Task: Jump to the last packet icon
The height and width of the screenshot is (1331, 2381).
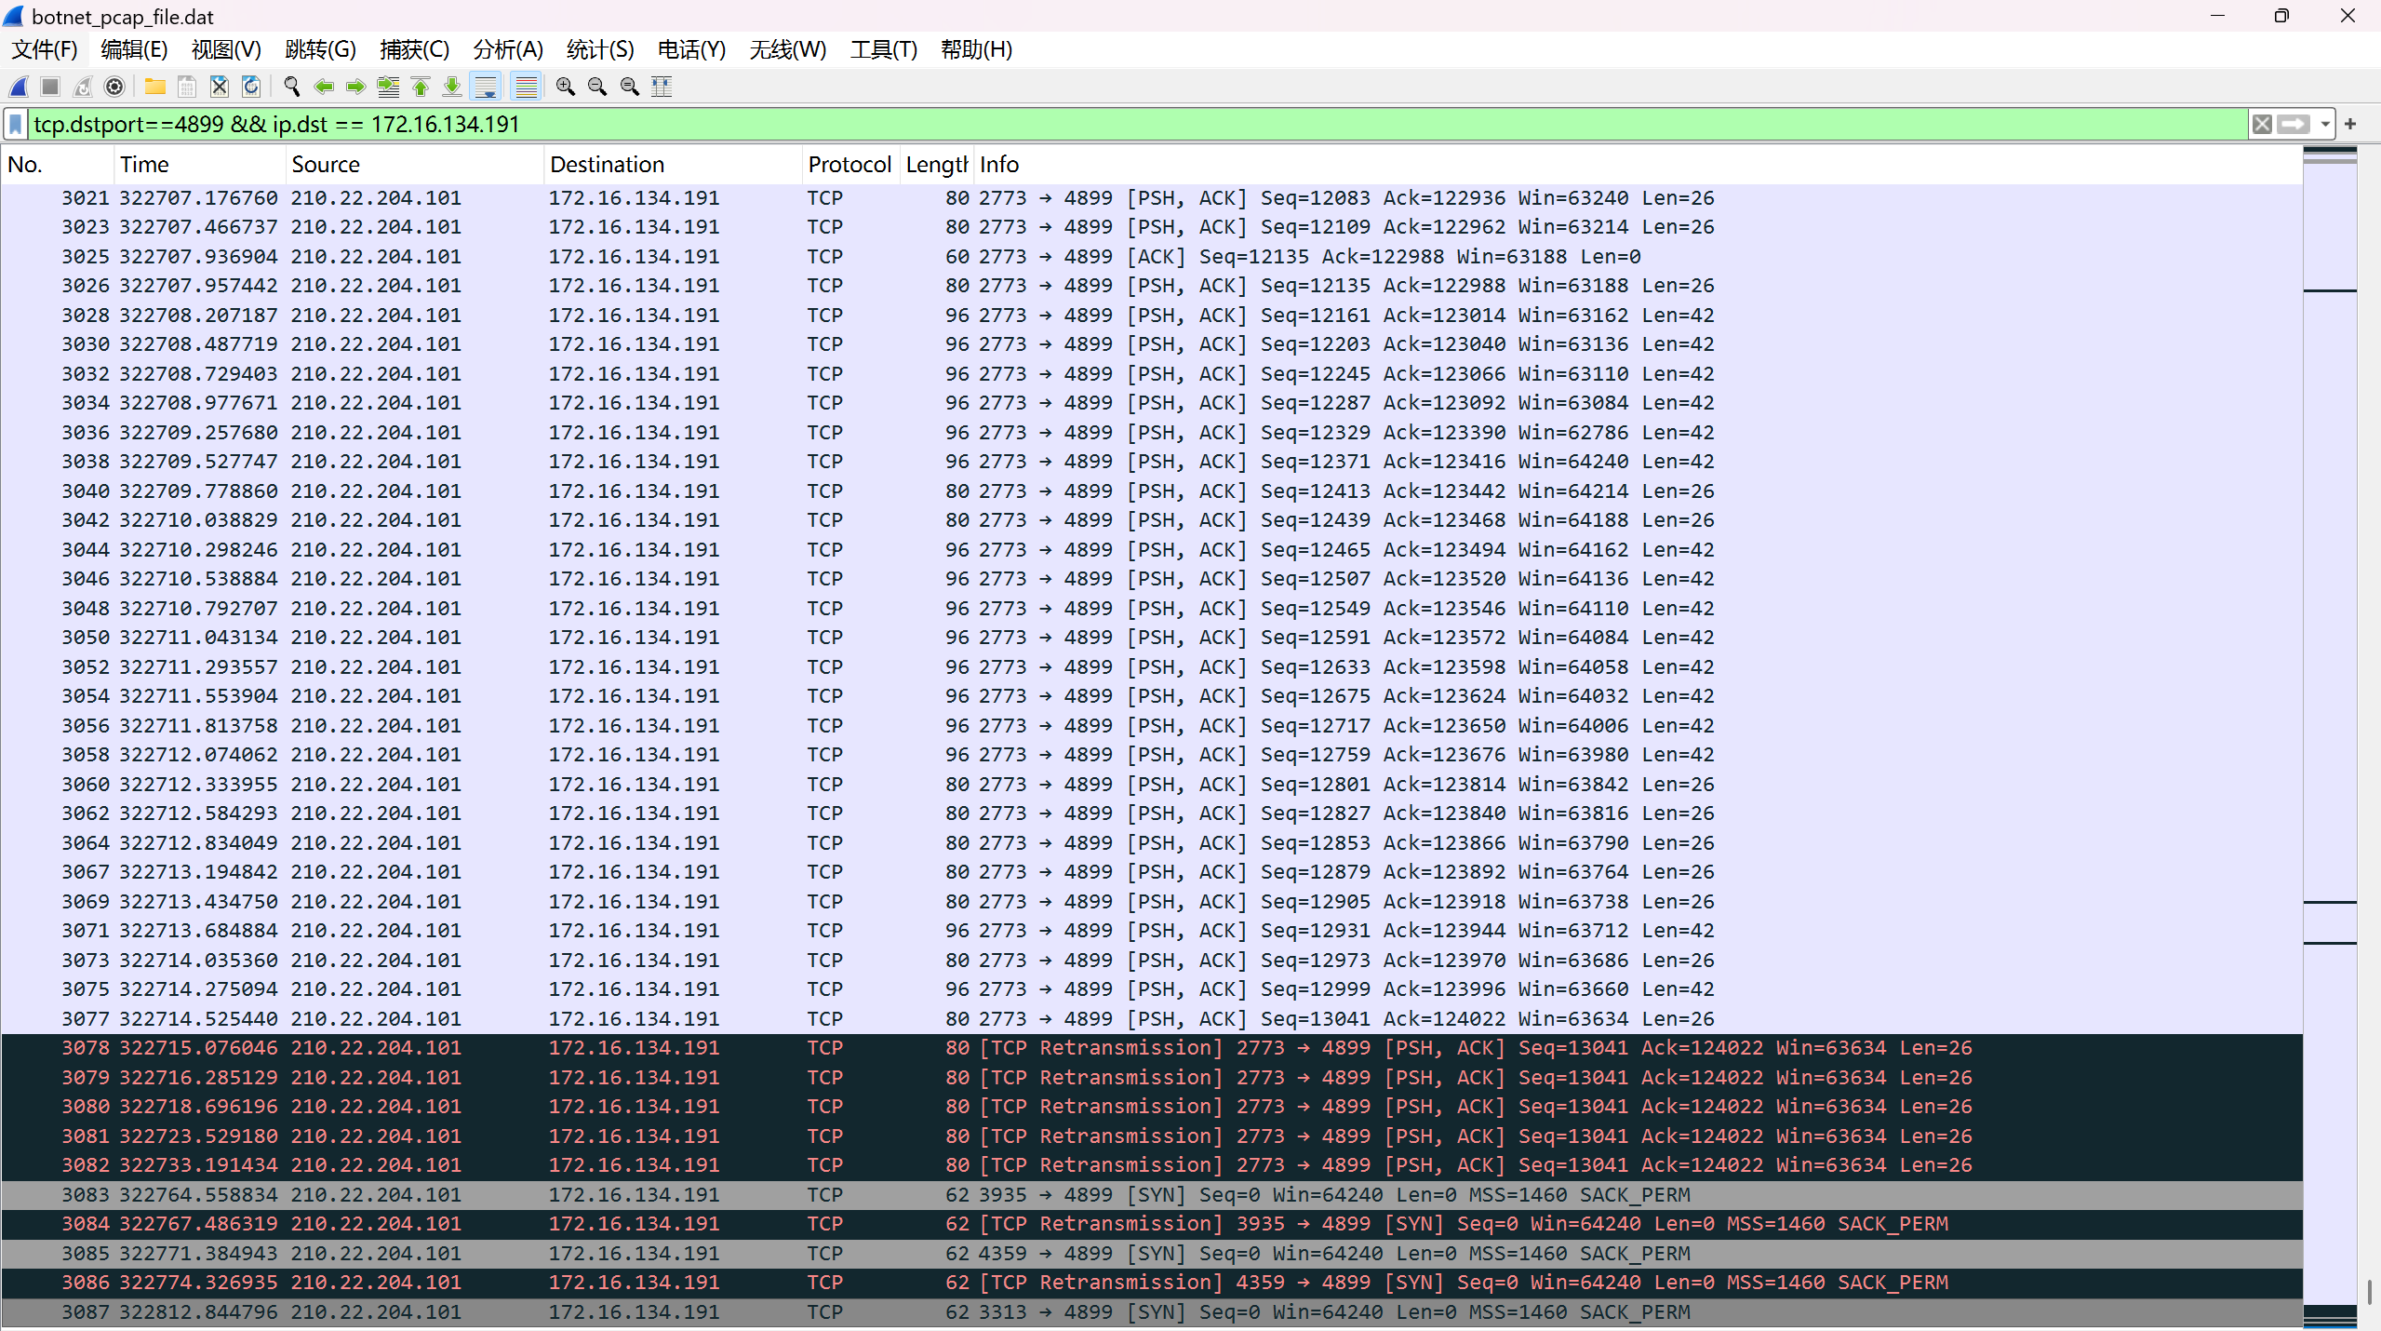Action: (452, 87)
